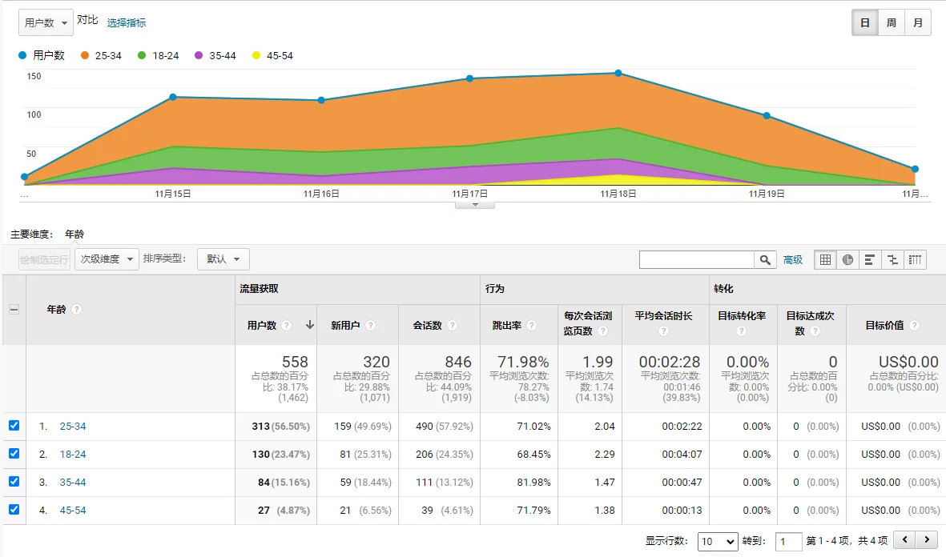
Task: Open the pivot table view icon
Action: (915, 259)
